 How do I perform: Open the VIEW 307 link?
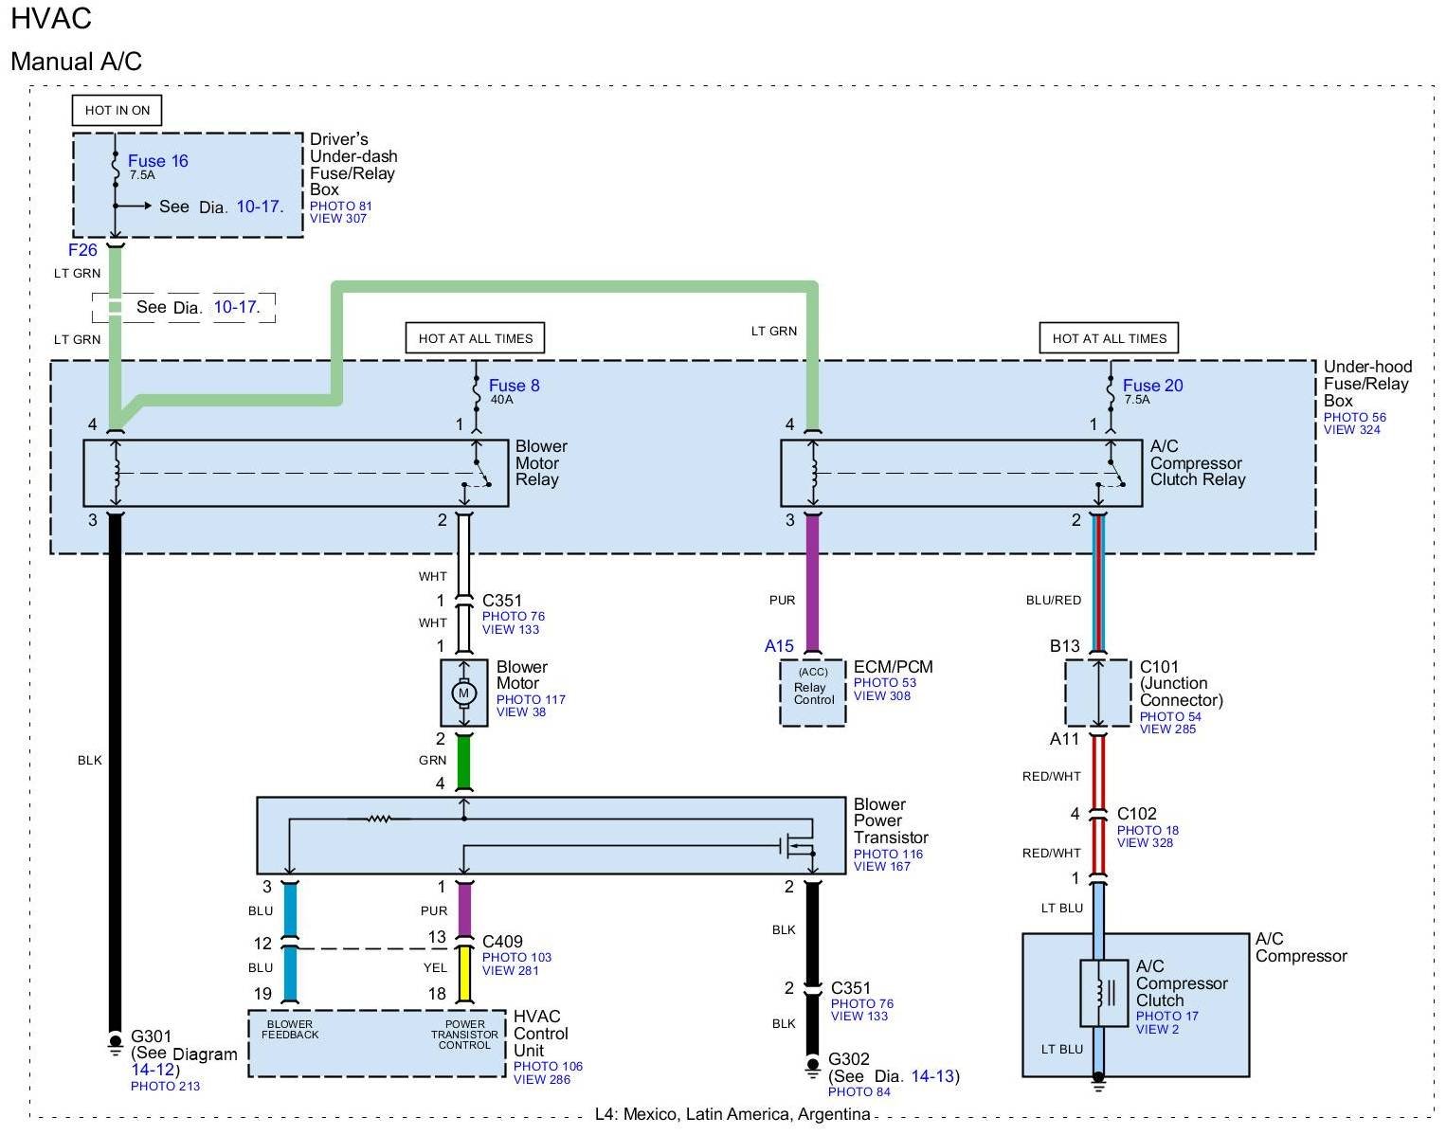pyautogui.click(x=338, y=219)
